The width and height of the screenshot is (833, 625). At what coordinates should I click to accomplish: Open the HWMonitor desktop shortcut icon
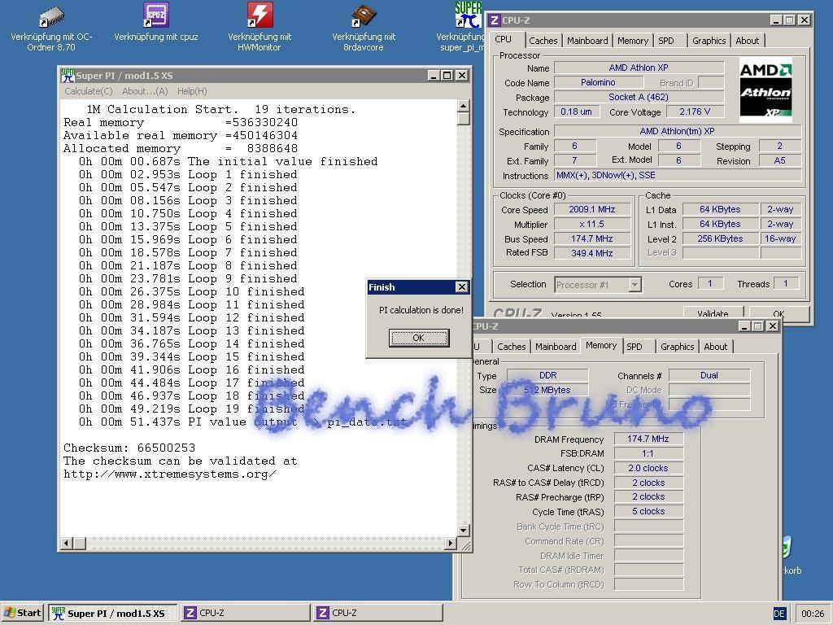coord(259,15)
